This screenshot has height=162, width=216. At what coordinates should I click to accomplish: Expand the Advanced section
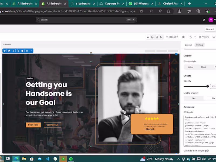(189, 107)
